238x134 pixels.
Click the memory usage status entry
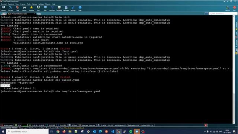pos(36,125)
